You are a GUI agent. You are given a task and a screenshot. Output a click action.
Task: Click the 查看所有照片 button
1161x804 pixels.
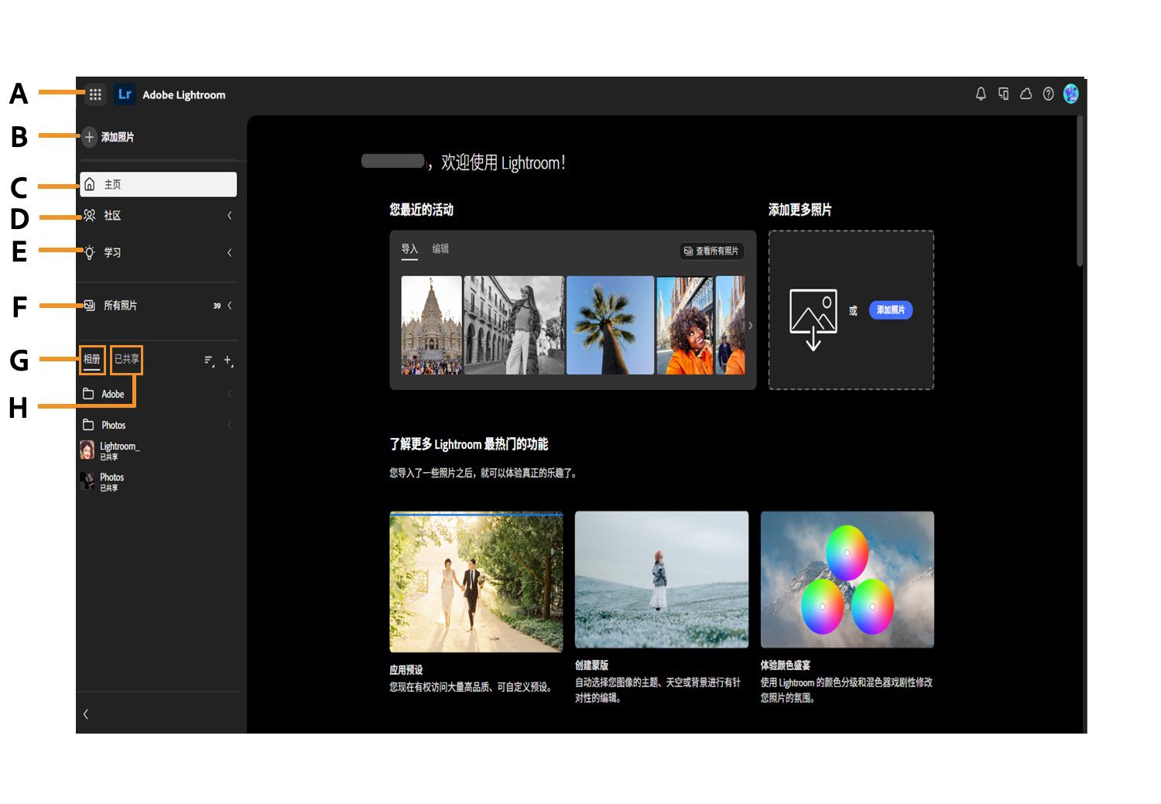711,251
